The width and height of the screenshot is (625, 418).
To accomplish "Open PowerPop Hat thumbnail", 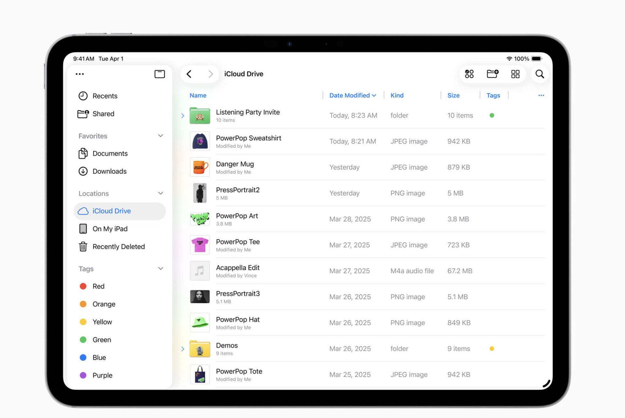I will 200,323.
